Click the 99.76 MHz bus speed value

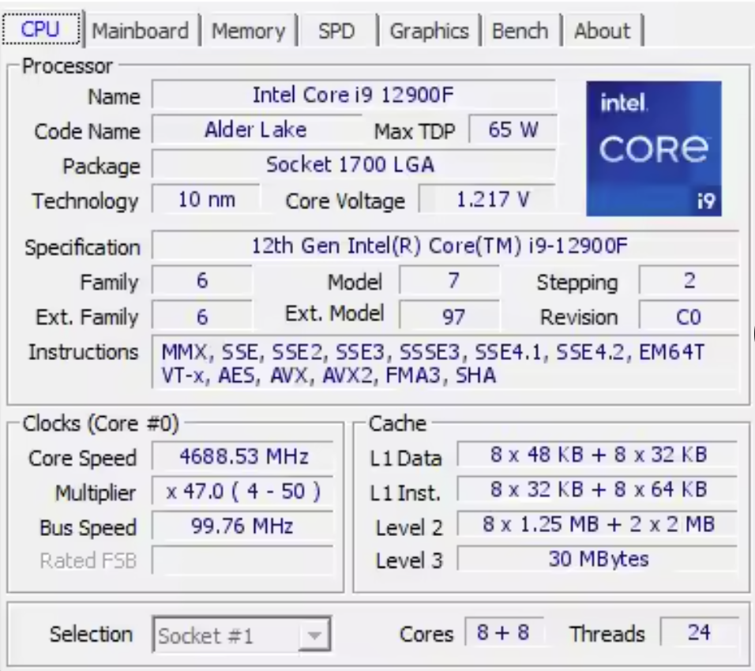tap(242, 526)
